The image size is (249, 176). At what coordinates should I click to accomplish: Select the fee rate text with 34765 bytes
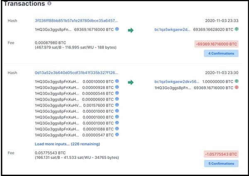(77, 157)
